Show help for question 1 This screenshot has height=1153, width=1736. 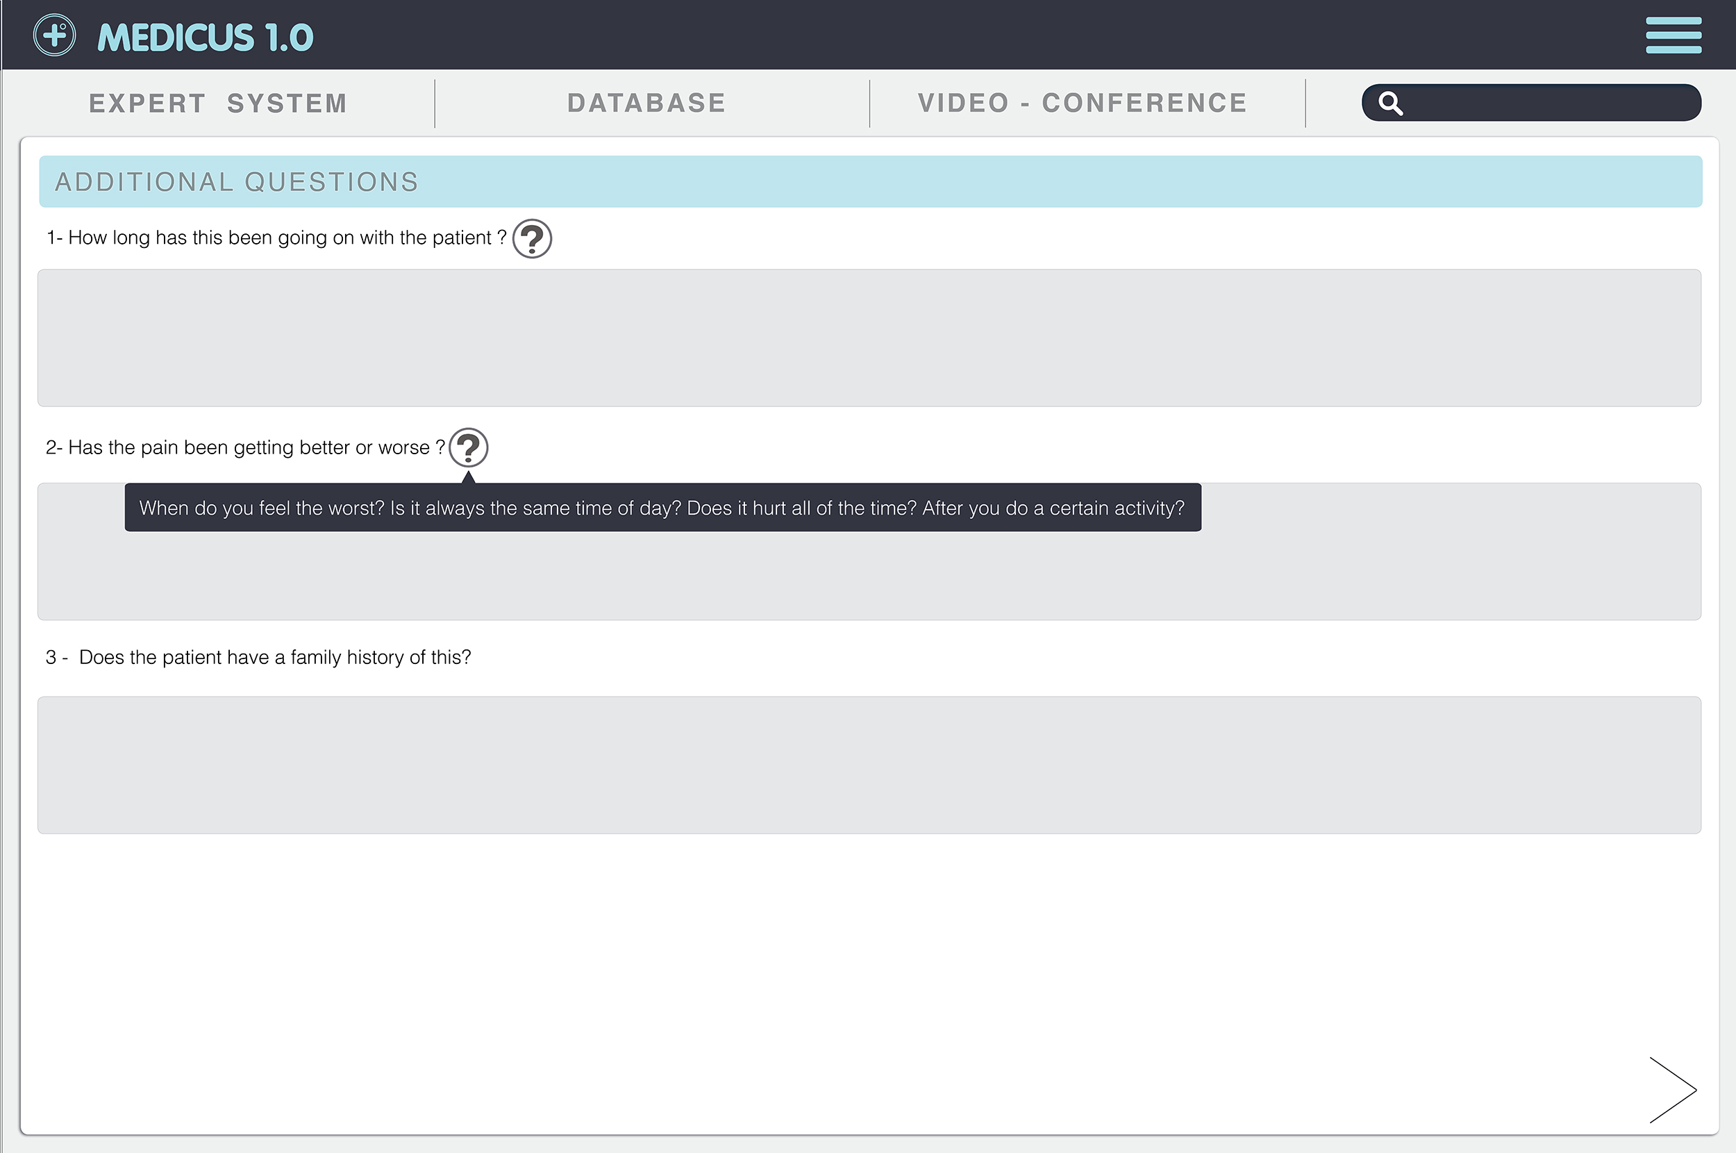[x=532, y=238]
